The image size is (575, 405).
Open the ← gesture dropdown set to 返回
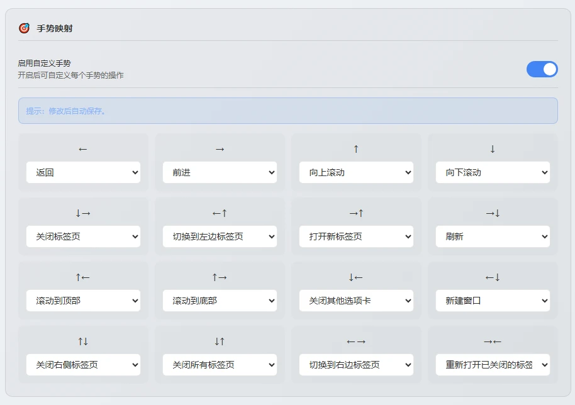pyautogui.click(x=82, y=172)
